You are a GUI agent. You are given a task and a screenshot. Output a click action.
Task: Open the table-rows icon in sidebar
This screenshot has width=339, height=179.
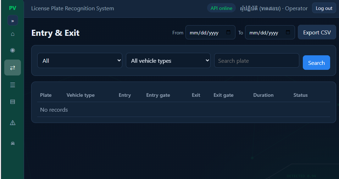(12, 102)
